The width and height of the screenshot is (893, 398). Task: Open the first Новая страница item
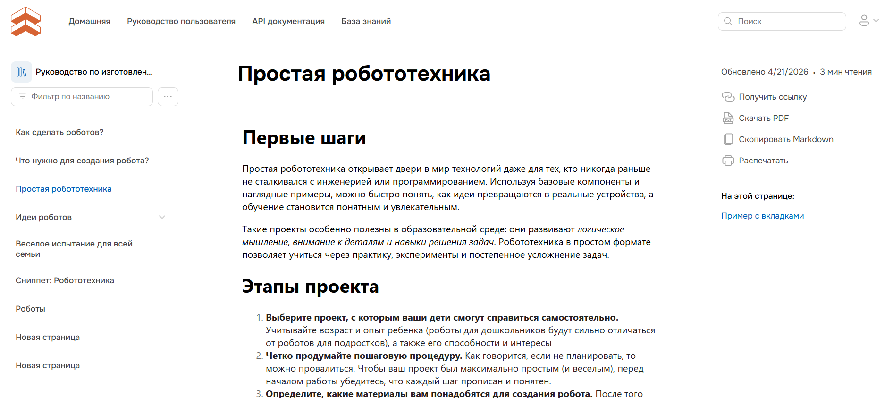(48, 337)
